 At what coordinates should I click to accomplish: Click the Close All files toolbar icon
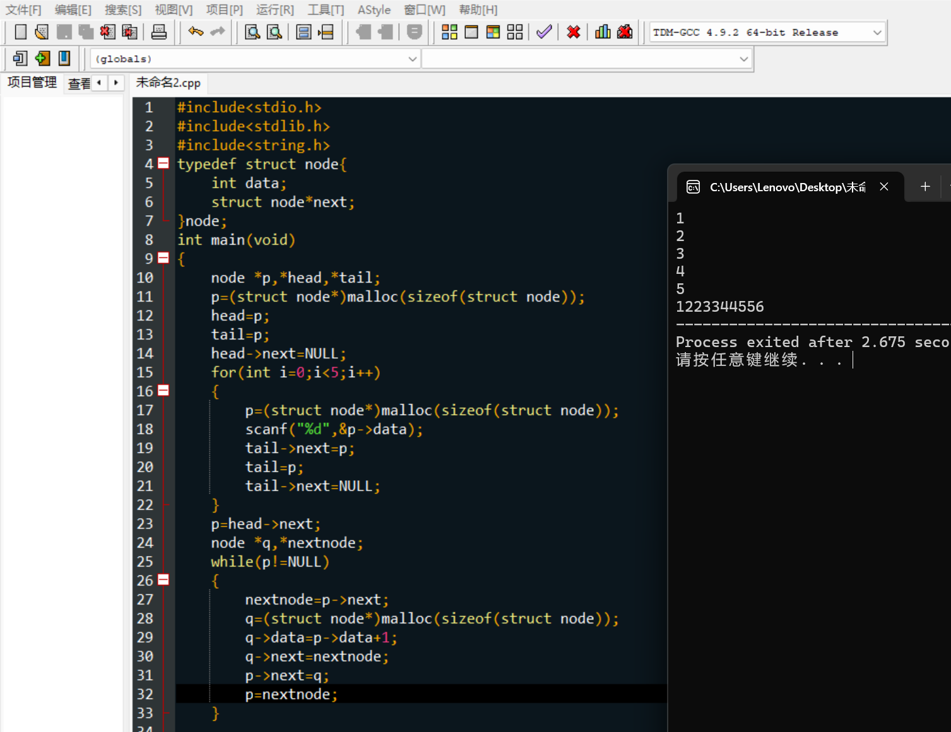[x=129, y=32]
